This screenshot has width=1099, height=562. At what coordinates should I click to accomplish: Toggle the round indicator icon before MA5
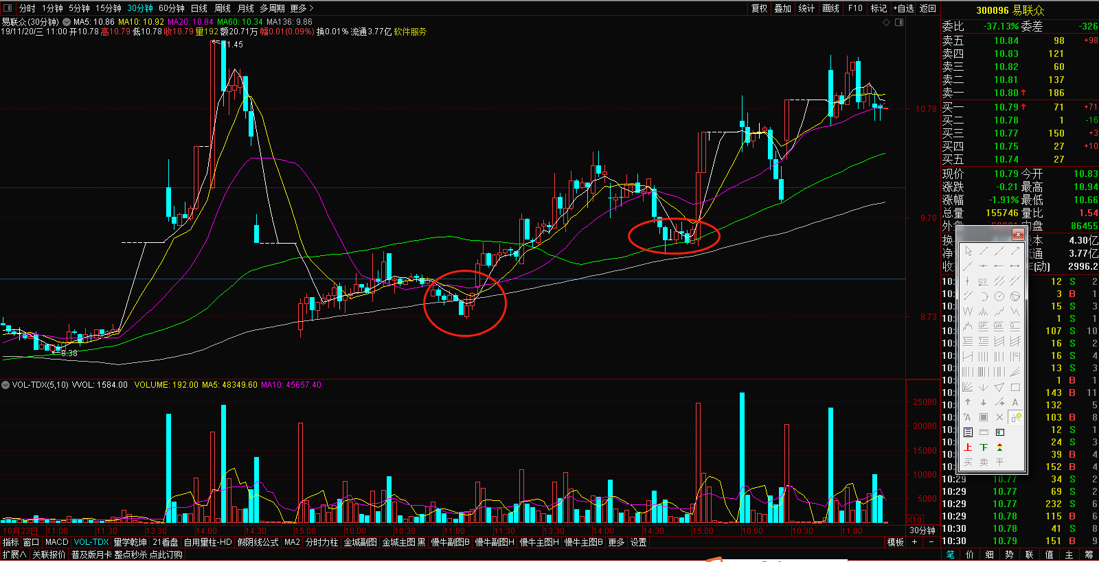point(67,22)
